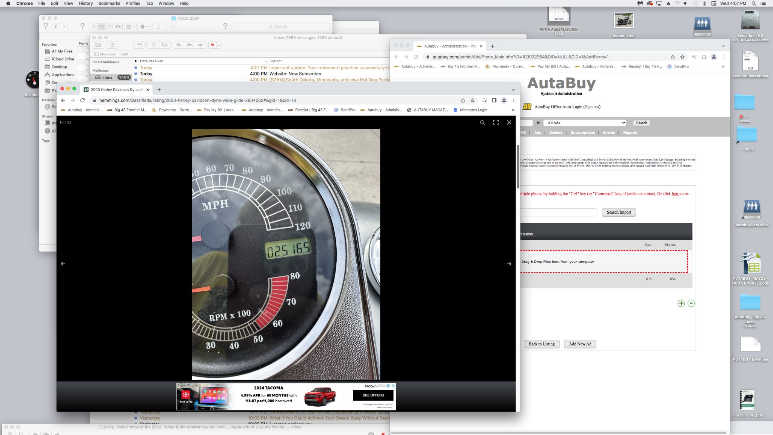Screen dimensions: 773x435
Task: Click the green minus remove icon
Action: point(691,303)
